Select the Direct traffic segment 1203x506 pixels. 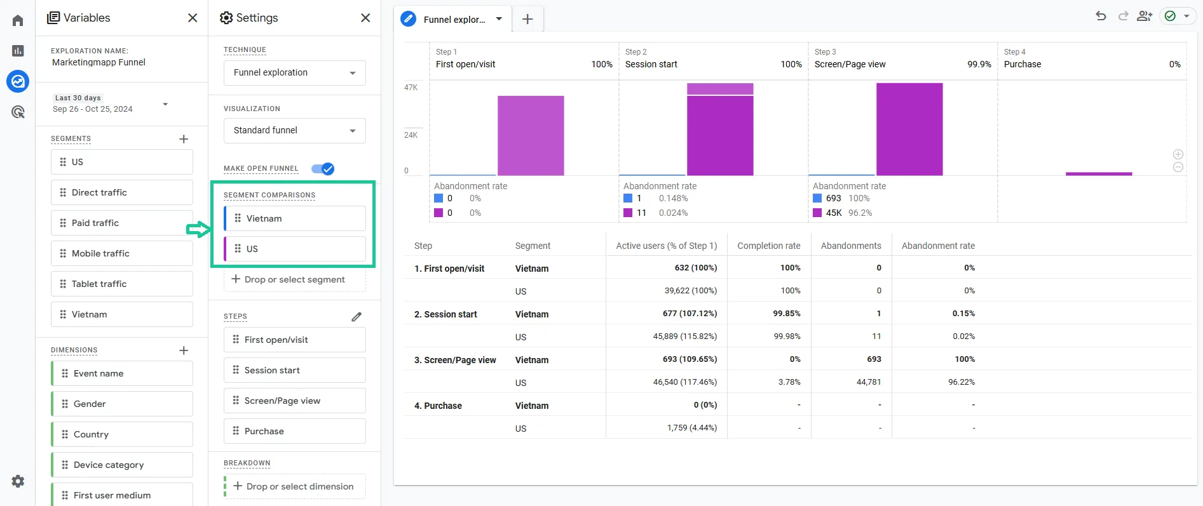122,192
